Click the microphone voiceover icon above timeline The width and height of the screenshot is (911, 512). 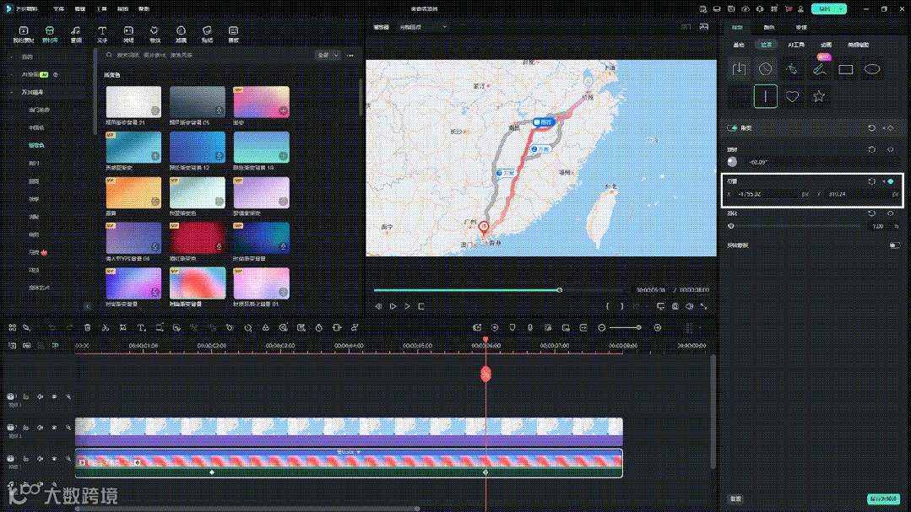[530, 328]
